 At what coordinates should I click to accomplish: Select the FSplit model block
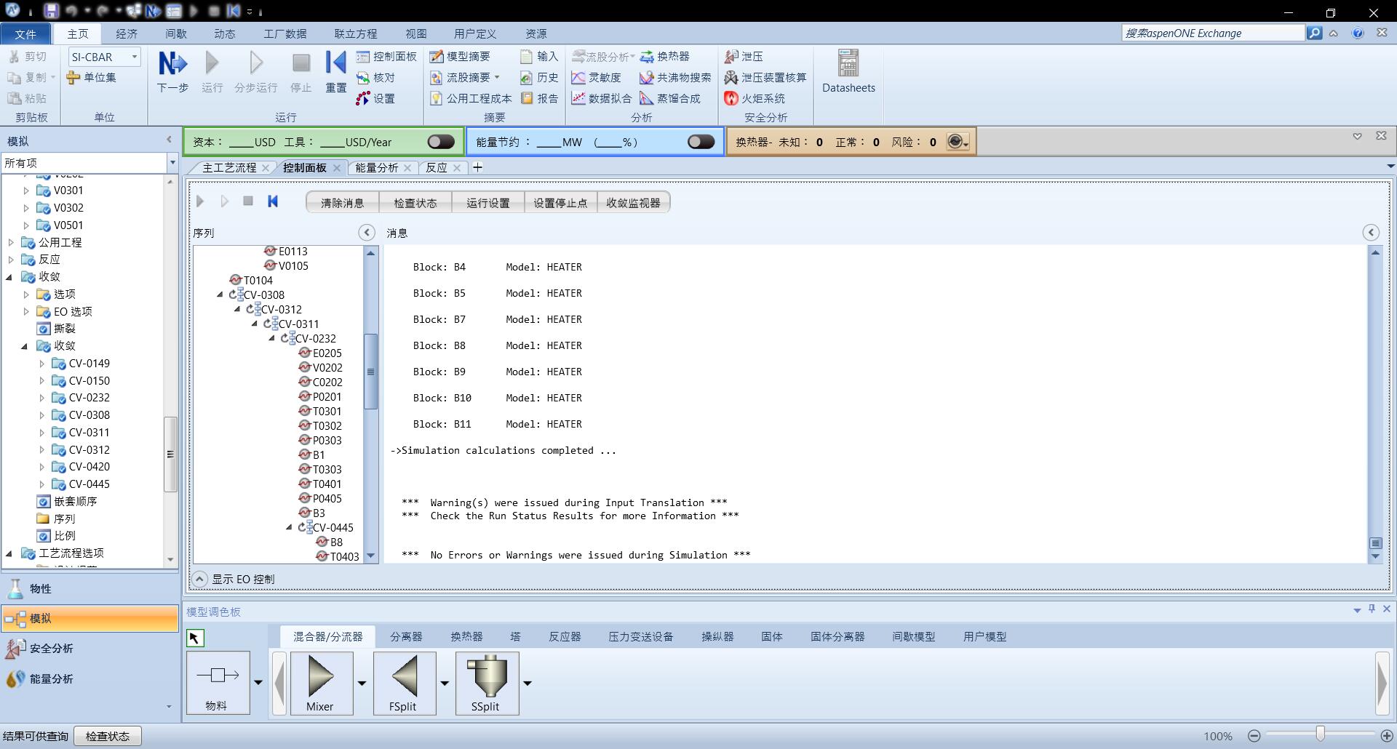click(x=404, y=683)
